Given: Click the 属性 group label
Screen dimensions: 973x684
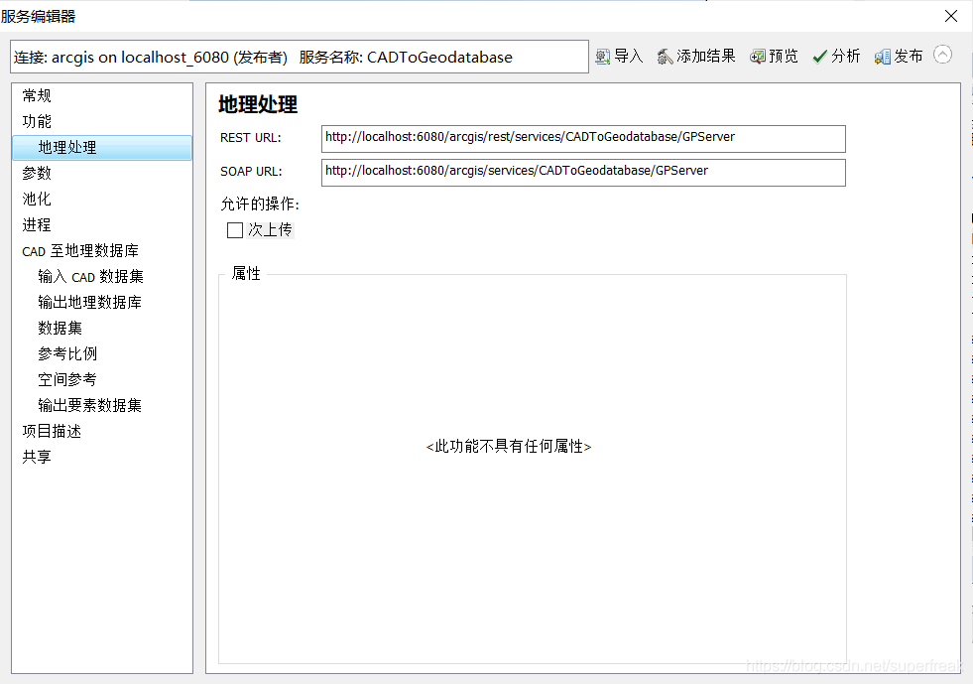Looking at the screenshot, I should [x=246, y=273].
